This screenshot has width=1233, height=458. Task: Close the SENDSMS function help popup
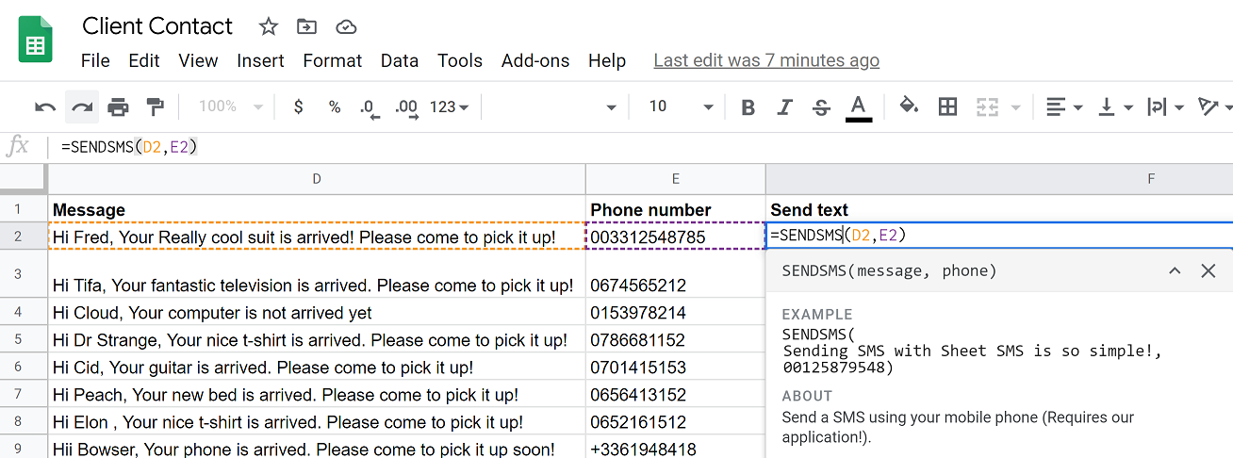click(x=1208, y=270)
